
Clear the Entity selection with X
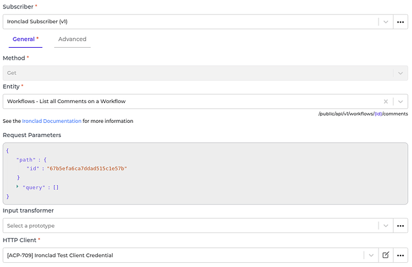point(386,101)
